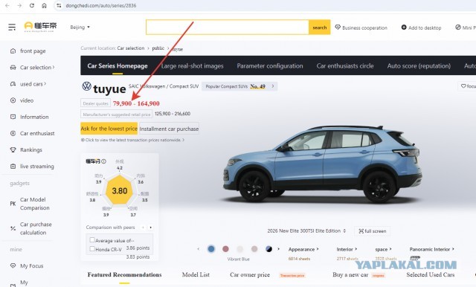Viewport: 476px width, 287px height.
Task: Select the Car owner price tab
Action: pyautogui.click(x=250, y=274)
